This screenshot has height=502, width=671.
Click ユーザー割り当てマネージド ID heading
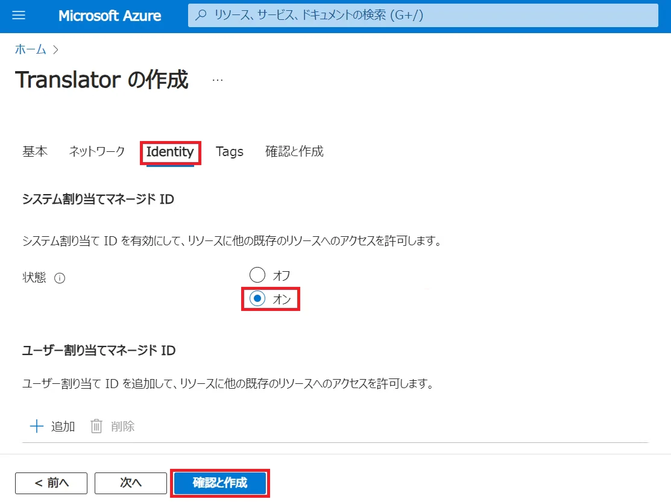click(x=99, y=351)
